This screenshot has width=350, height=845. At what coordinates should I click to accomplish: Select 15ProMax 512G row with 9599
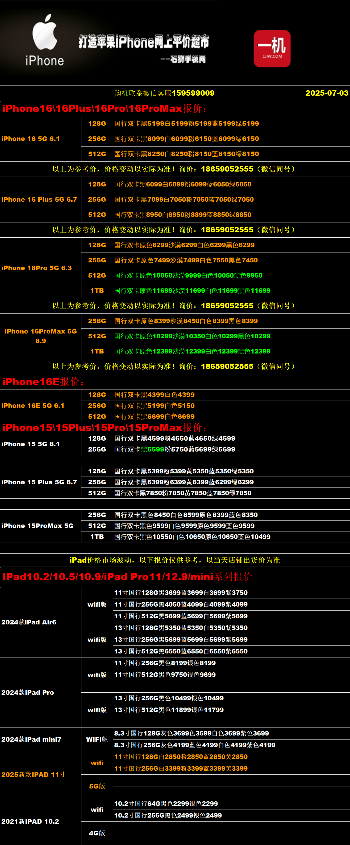pos(231,526)
